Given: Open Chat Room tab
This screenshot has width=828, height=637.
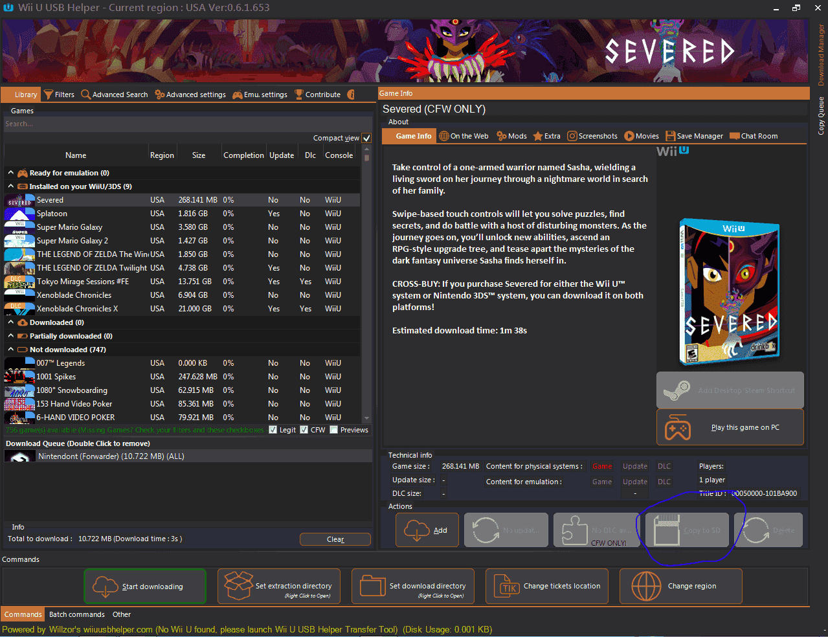Looking at the screenshot, I should tap(754, 136).
